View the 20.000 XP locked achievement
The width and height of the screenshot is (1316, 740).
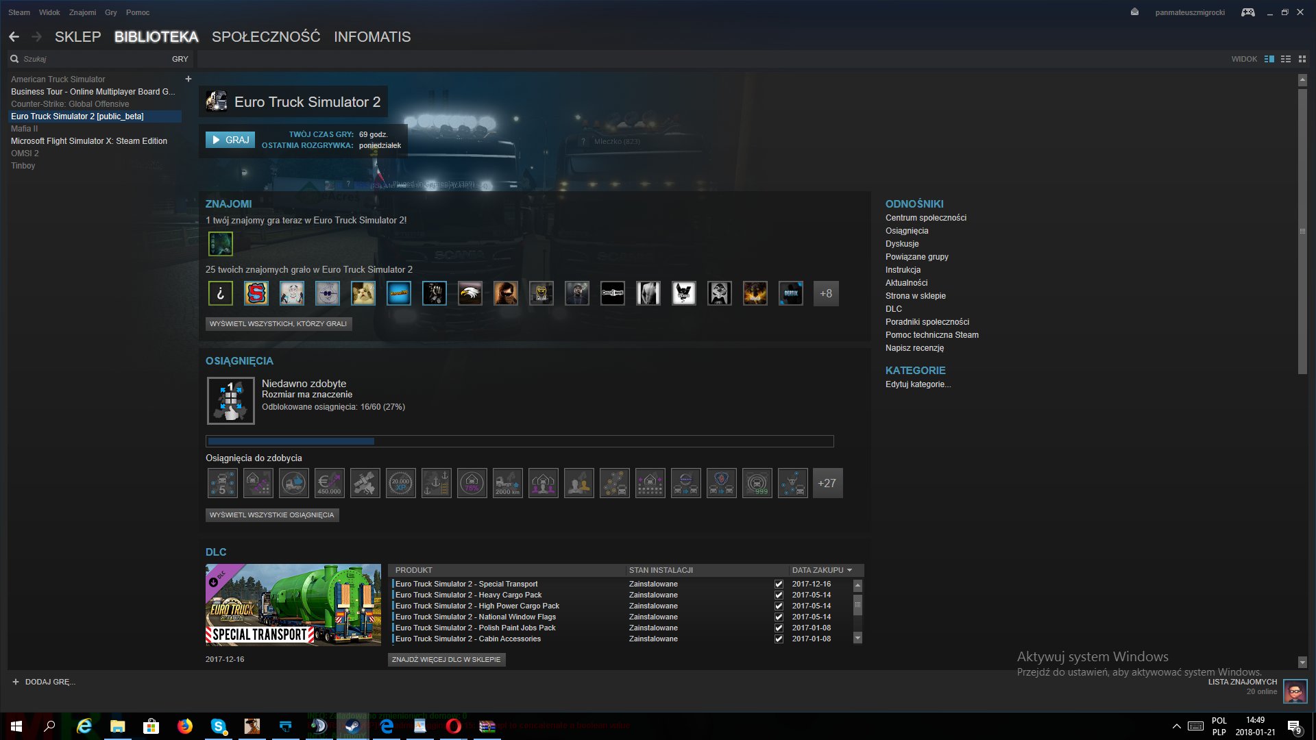(x=400, y=483)
